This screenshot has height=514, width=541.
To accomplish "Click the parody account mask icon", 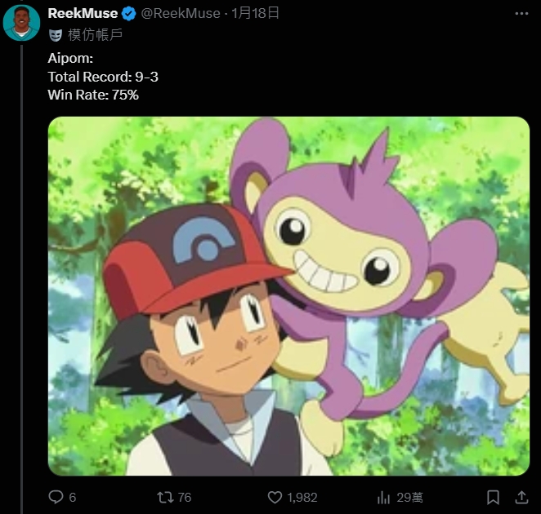I will [56, 35].
